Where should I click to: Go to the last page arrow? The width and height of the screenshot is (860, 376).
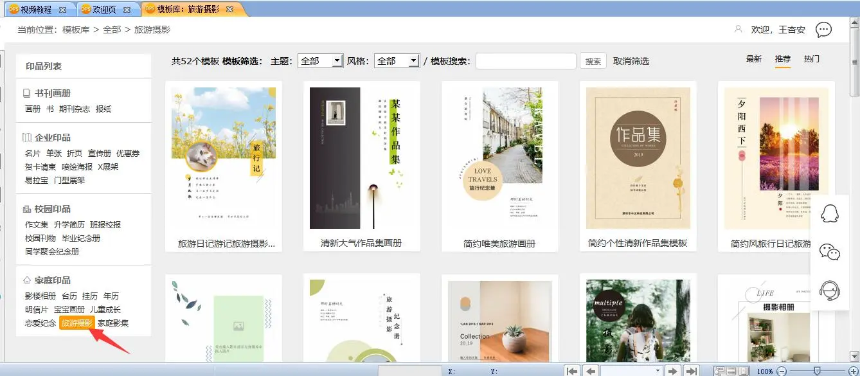point(691,371)
